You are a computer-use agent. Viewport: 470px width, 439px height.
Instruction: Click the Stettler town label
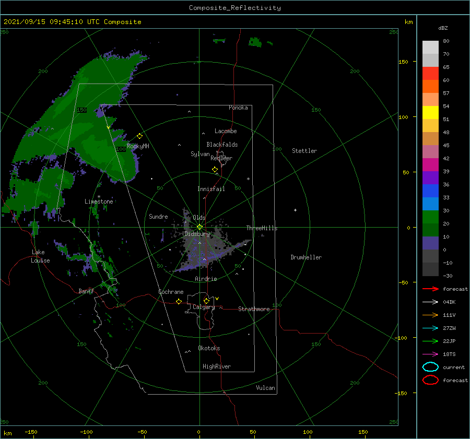pos(304,151)
